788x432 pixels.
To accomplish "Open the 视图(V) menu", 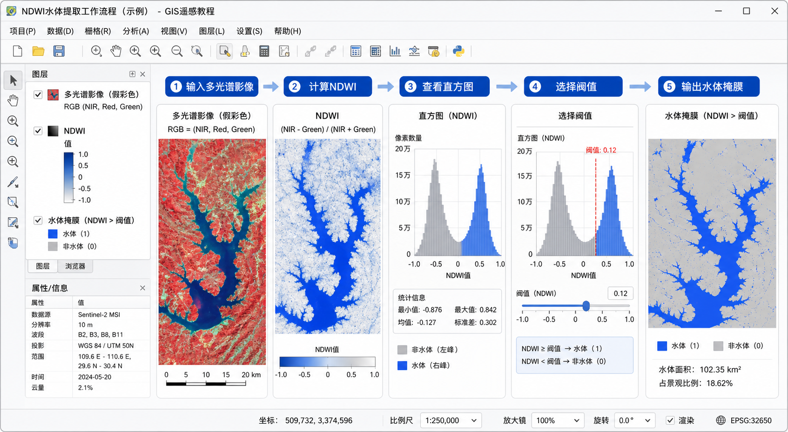I will [x=174, y=31].
